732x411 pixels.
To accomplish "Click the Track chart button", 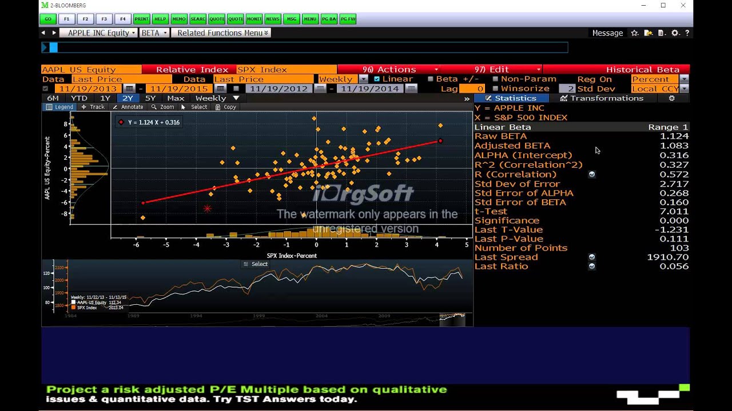I will click(93, 107).
